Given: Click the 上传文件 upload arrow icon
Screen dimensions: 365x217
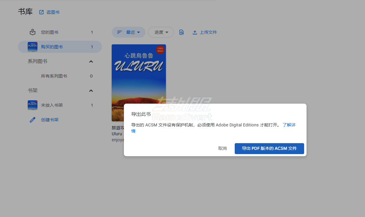Looking at the screenshot, I should [195, 33].
